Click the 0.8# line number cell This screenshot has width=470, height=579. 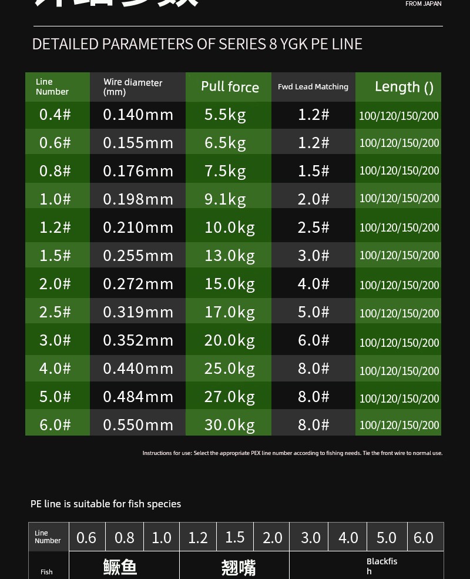pos(55,171)
